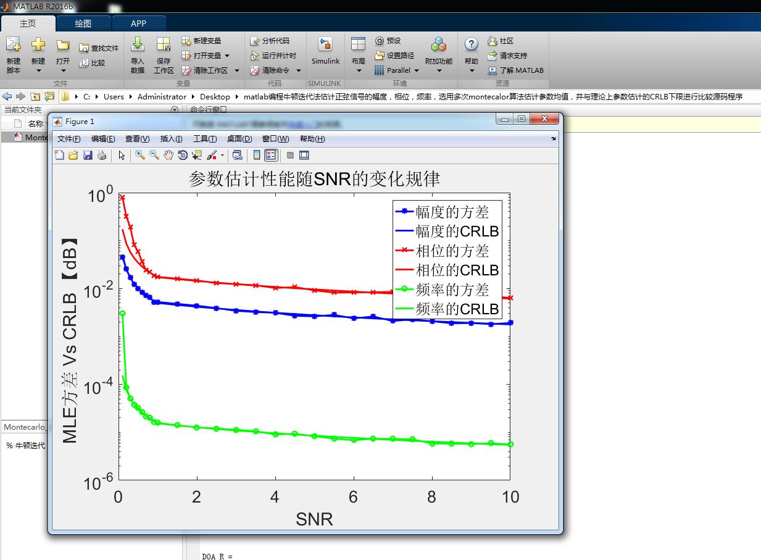Click Save Figure floppy disk icon
This screenshot has width=761, height=560.
88,155
